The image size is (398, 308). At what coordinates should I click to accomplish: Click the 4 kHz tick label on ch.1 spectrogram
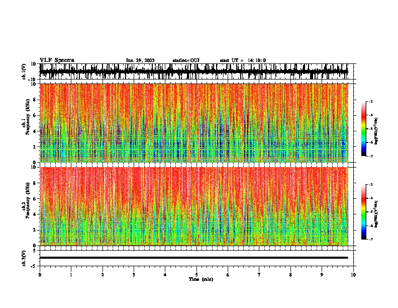click(35, 131)
